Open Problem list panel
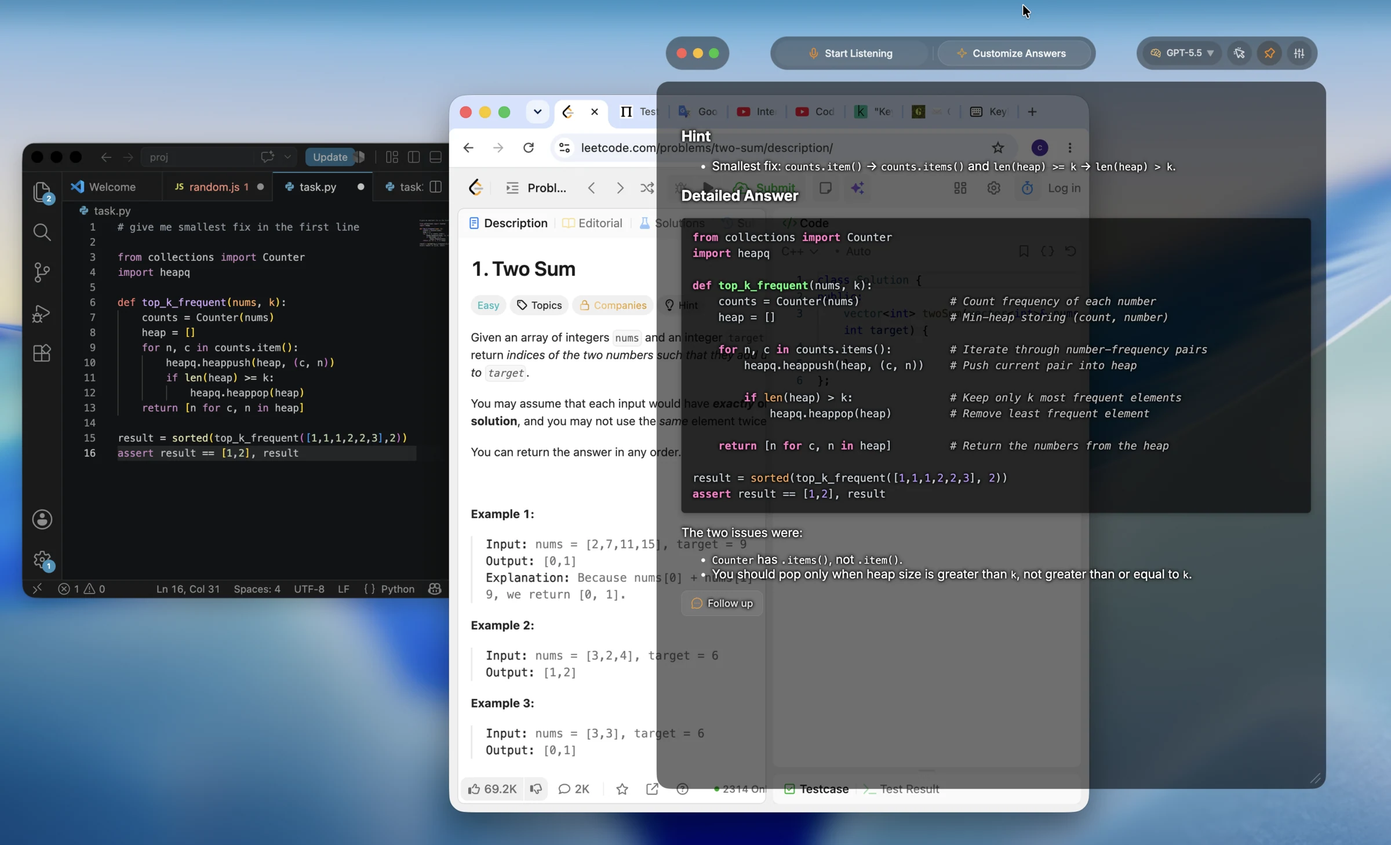The height and width of the screenshot is (845, 1391). pyautogui.click(x=536, y=188)
